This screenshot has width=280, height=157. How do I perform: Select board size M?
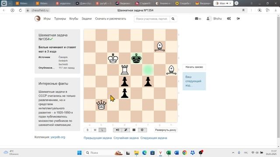(x=95, y=130)
